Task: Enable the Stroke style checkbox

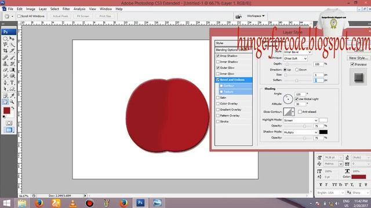Action: (x=218, y=121)
